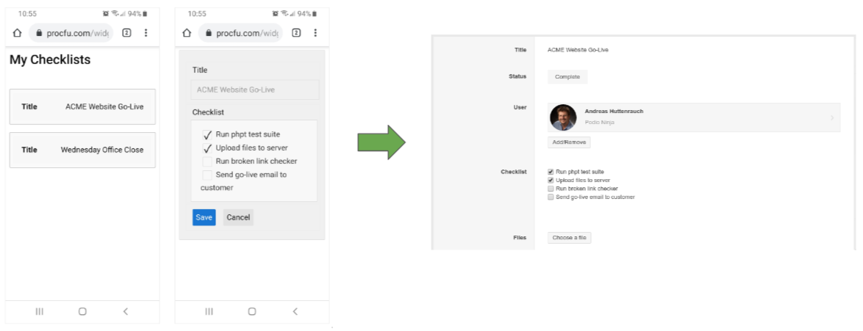Screen dimensions: 863x331
Task: Tap home icon in middle phone browser
Action: [x=187, y=33]
